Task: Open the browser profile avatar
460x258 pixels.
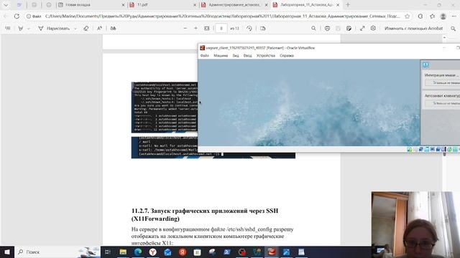Action: click(x=443, y=16)
